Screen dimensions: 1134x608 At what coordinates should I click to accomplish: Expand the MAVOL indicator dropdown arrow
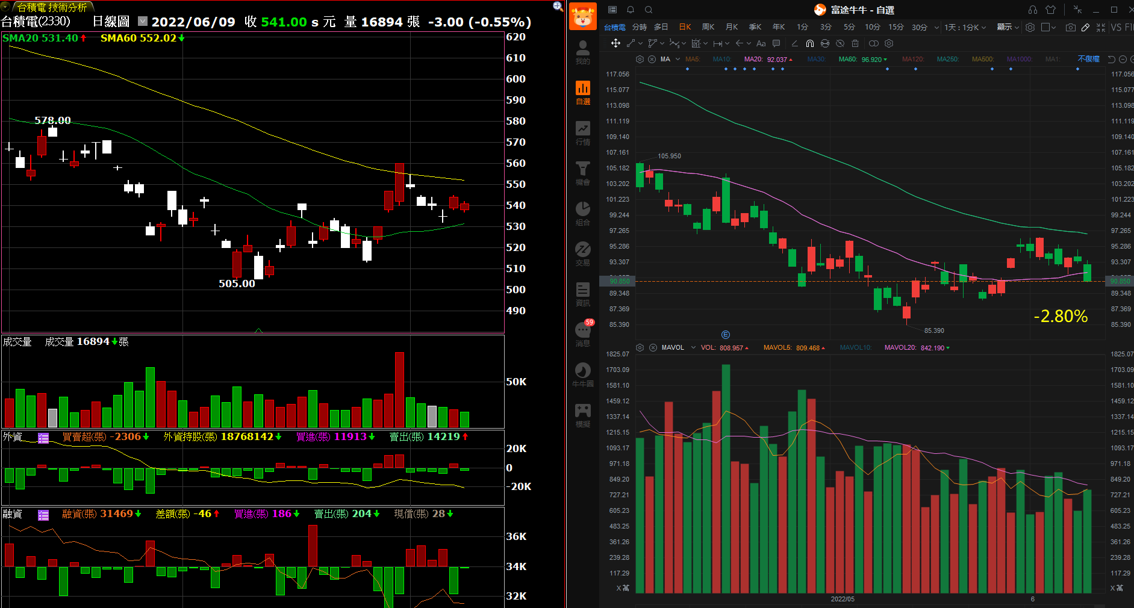[693, 347]
